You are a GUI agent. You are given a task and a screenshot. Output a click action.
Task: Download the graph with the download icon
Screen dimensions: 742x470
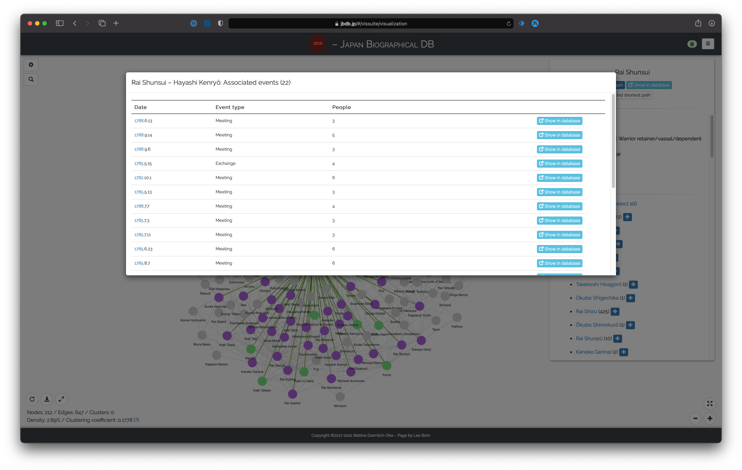(x=47, y=399)
